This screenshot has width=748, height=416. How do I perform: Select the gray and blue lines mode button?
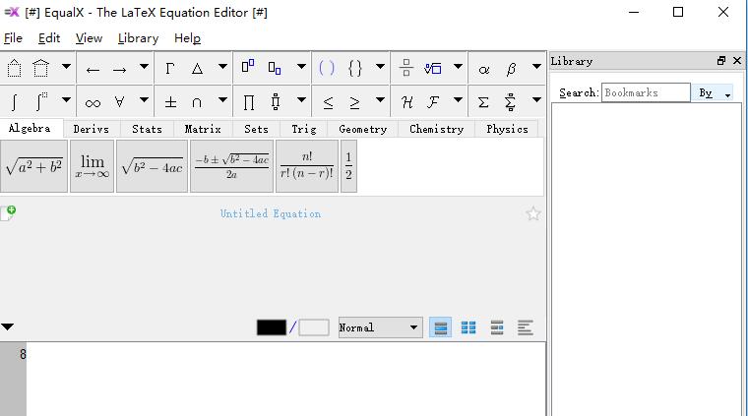click(x=497, y=327)
